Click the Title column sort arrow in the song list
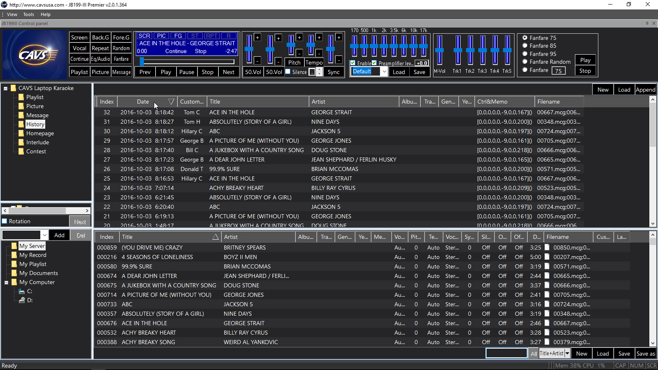The image size is (658, 370). pos(215,237)
